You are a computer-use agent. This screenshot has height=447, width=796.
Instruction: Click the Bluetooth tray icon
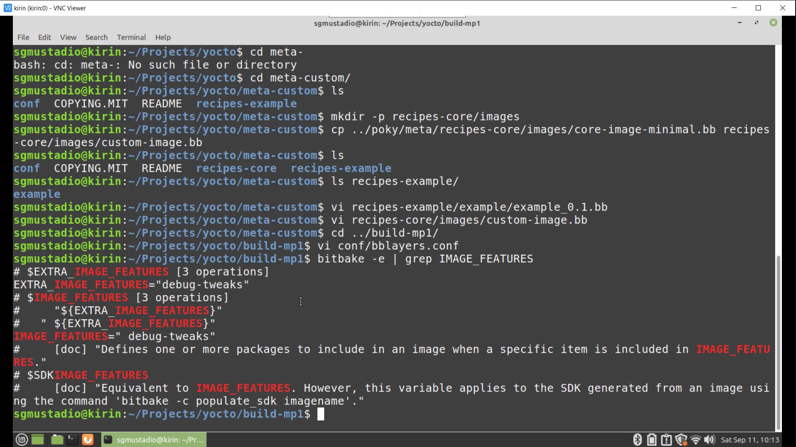[x=637, y=440]
